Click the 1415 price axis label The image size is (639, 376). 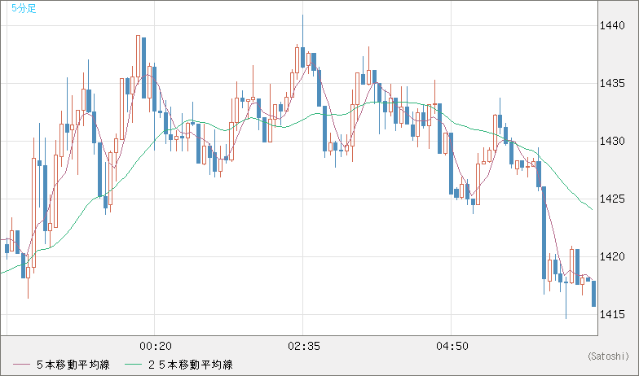611,314
